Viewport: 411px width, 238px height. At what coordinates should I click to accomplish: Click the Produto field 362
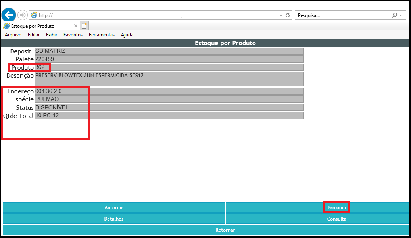169,67
